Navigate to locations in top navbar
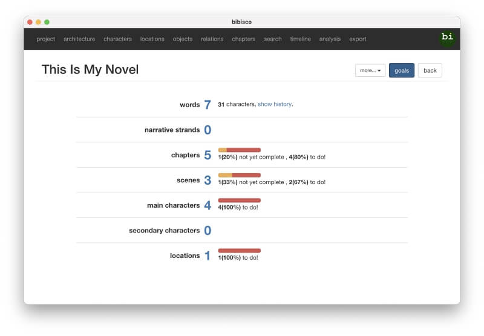The image size is (484, 336). tap(152, 39)
